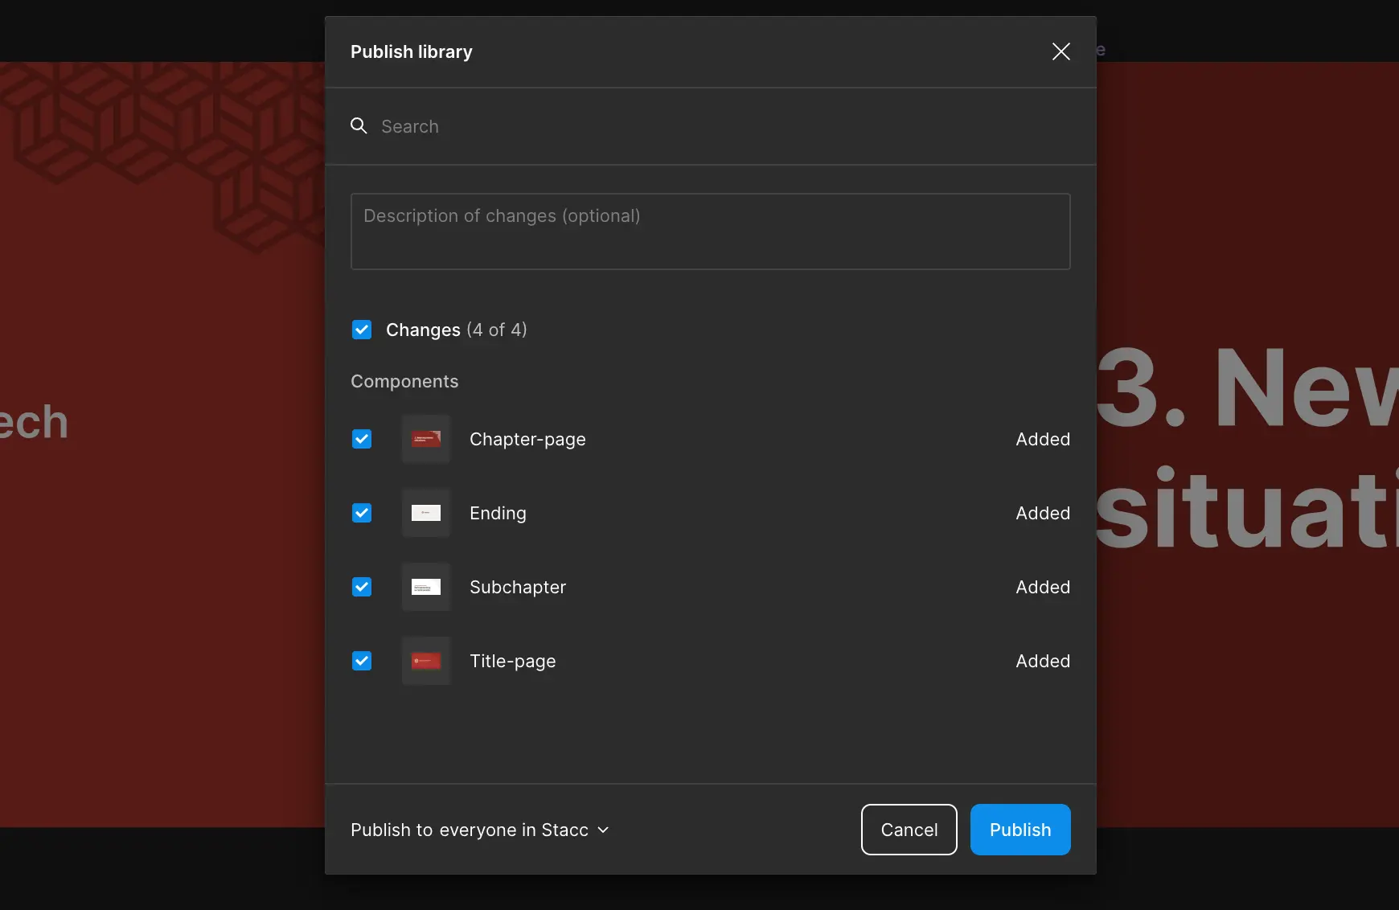Image resolution: width=1399 pixels, height=910 pixels.
Task: Uncheck the Chapter-page checkbox
Action: [362, 439]
